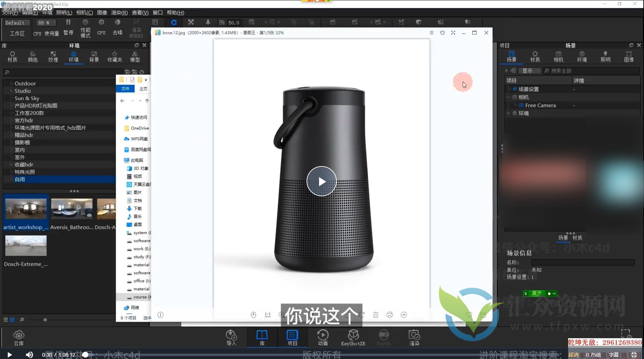Screen dimensions: 644x359
Task: Launch KeyShotXR from bottom toolbar
Action: pyautogui.click(x=353, y=337)
